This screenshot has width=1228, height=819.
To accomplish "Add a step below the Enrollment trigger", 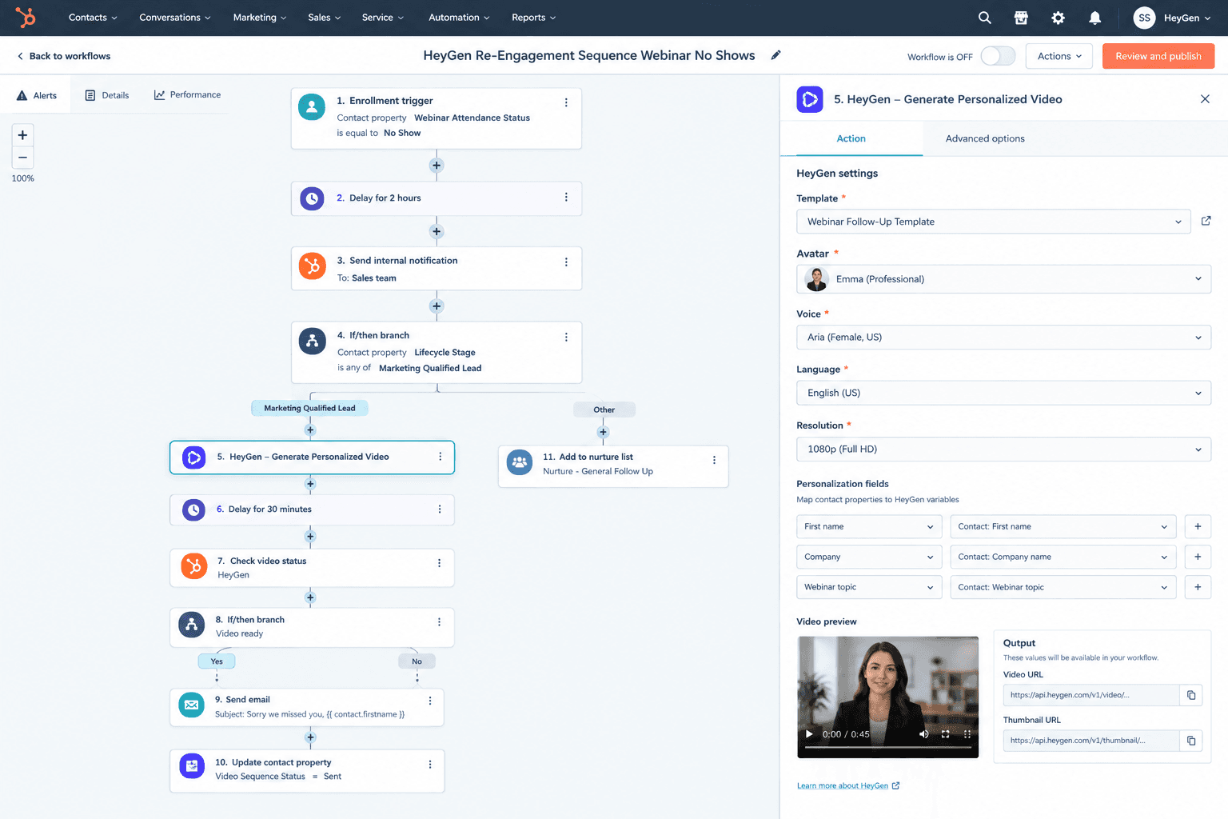I will click(x=437, y=166).
